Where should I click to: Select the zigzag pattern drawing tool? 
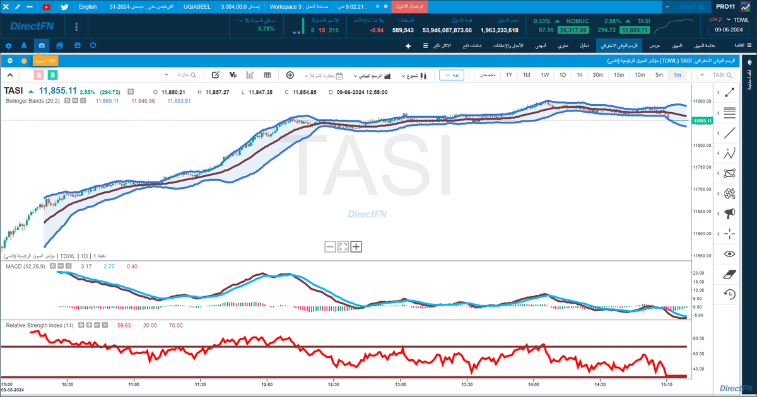pos(730,152)
